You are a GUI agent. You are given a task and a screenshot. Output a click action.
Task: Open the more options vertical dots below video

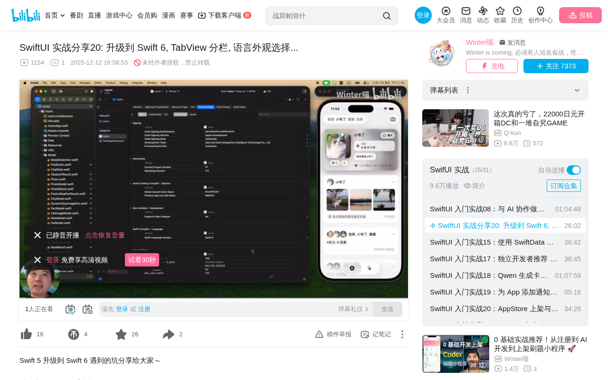point(402,334)
